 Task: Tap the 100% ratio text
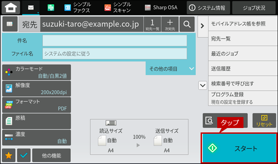point(139,137)
